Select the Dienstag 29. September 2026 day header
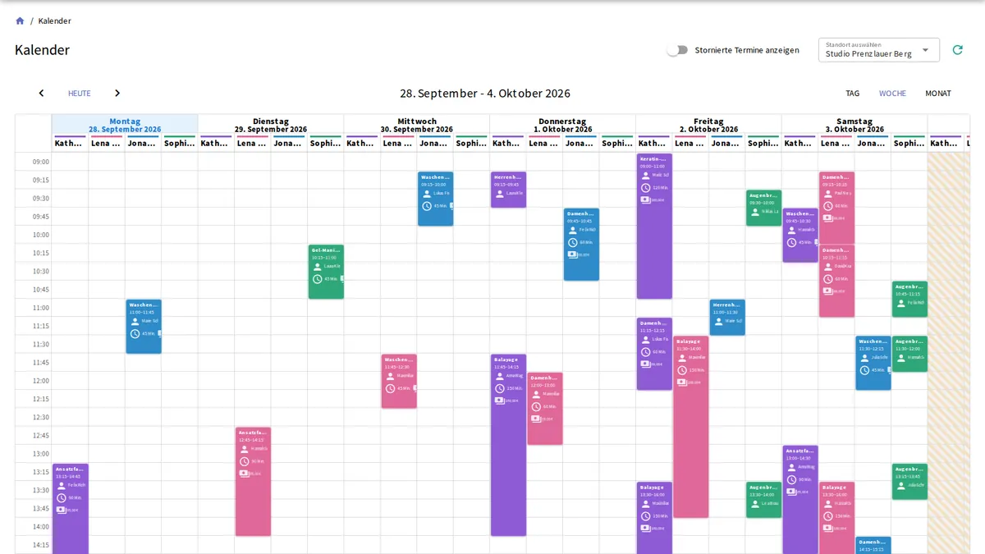Viewport: 985px width, 554px height. coord(271,125)
